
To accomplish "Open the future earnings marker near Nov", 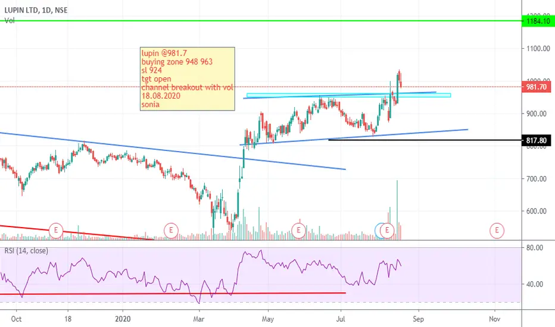I will (x=497, y=231).
